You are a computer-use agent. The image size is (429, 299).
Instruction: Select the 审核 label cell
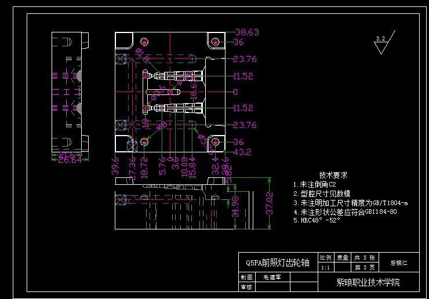pos(247,287)
